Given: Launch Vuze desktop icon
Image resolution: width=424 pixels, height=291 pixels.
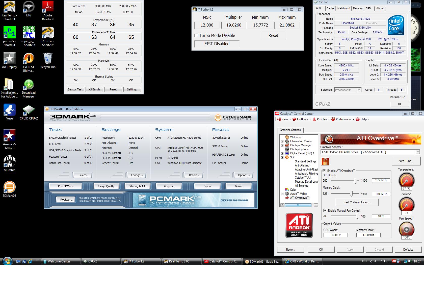Looking at the screenshot, I should click(9, 112).
